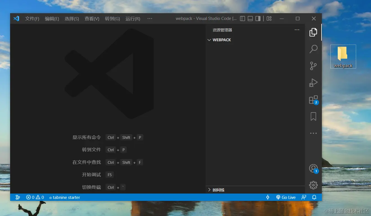Click the 资源管理器 panel title
This screenshot has width=371, height=216.
222,30
